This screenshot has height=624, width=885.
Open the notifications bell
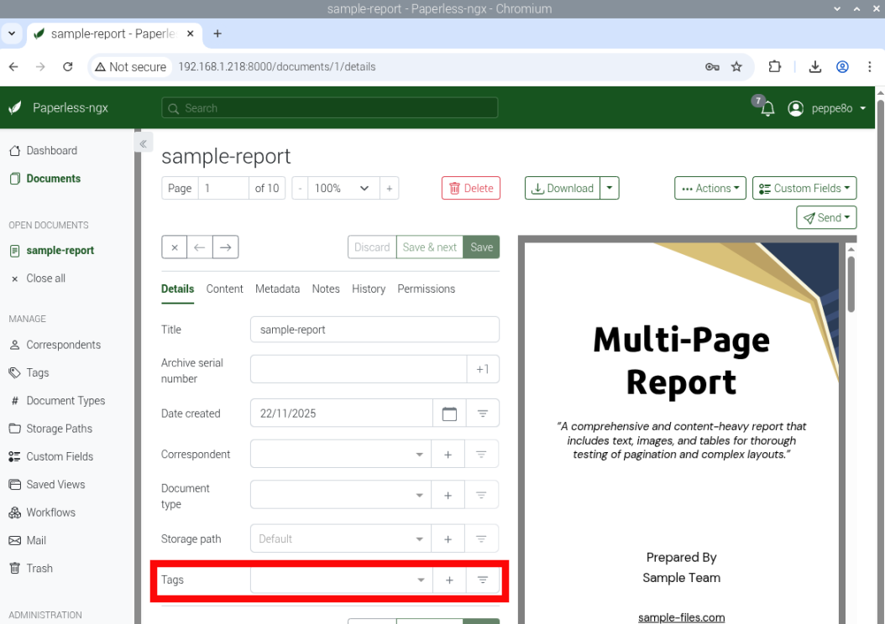[767, 108]
